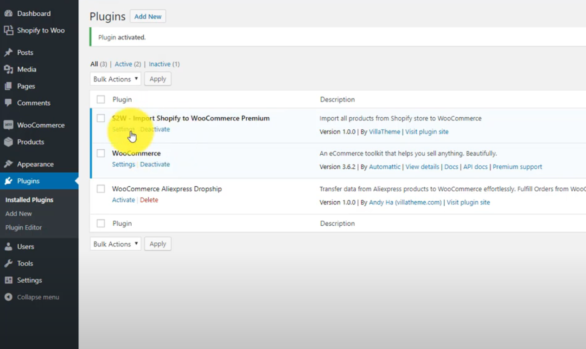Screen dimensions: 586x349
Task: Filter plugins by Active
Action: tap(123, 64)
